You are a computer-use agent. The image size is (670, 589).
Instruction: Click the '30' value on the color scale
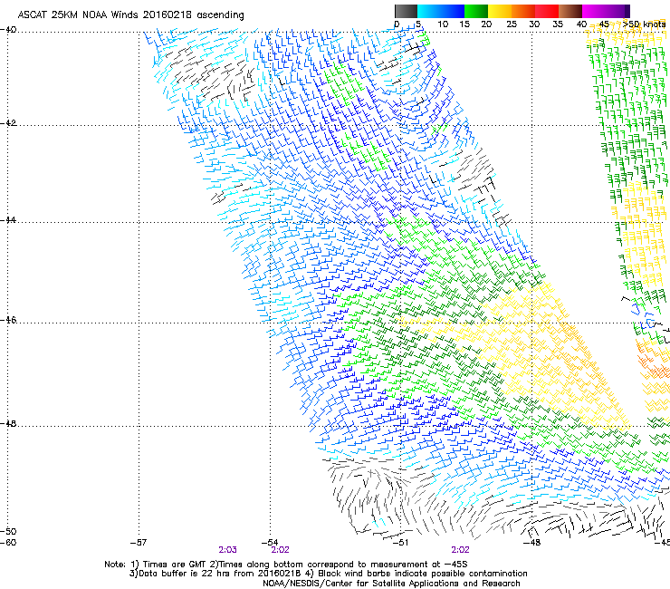tap(534, 24)
